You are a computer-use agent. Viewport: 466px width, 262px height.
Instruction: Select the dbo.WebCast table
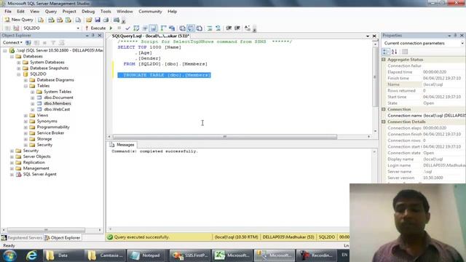[x=57, y=109]
